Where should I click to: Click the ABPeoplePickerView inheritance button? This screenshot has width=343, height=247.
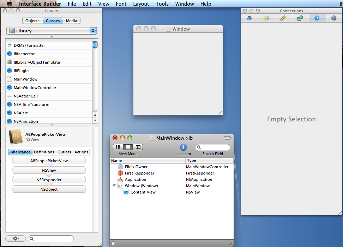pos(49,161)
